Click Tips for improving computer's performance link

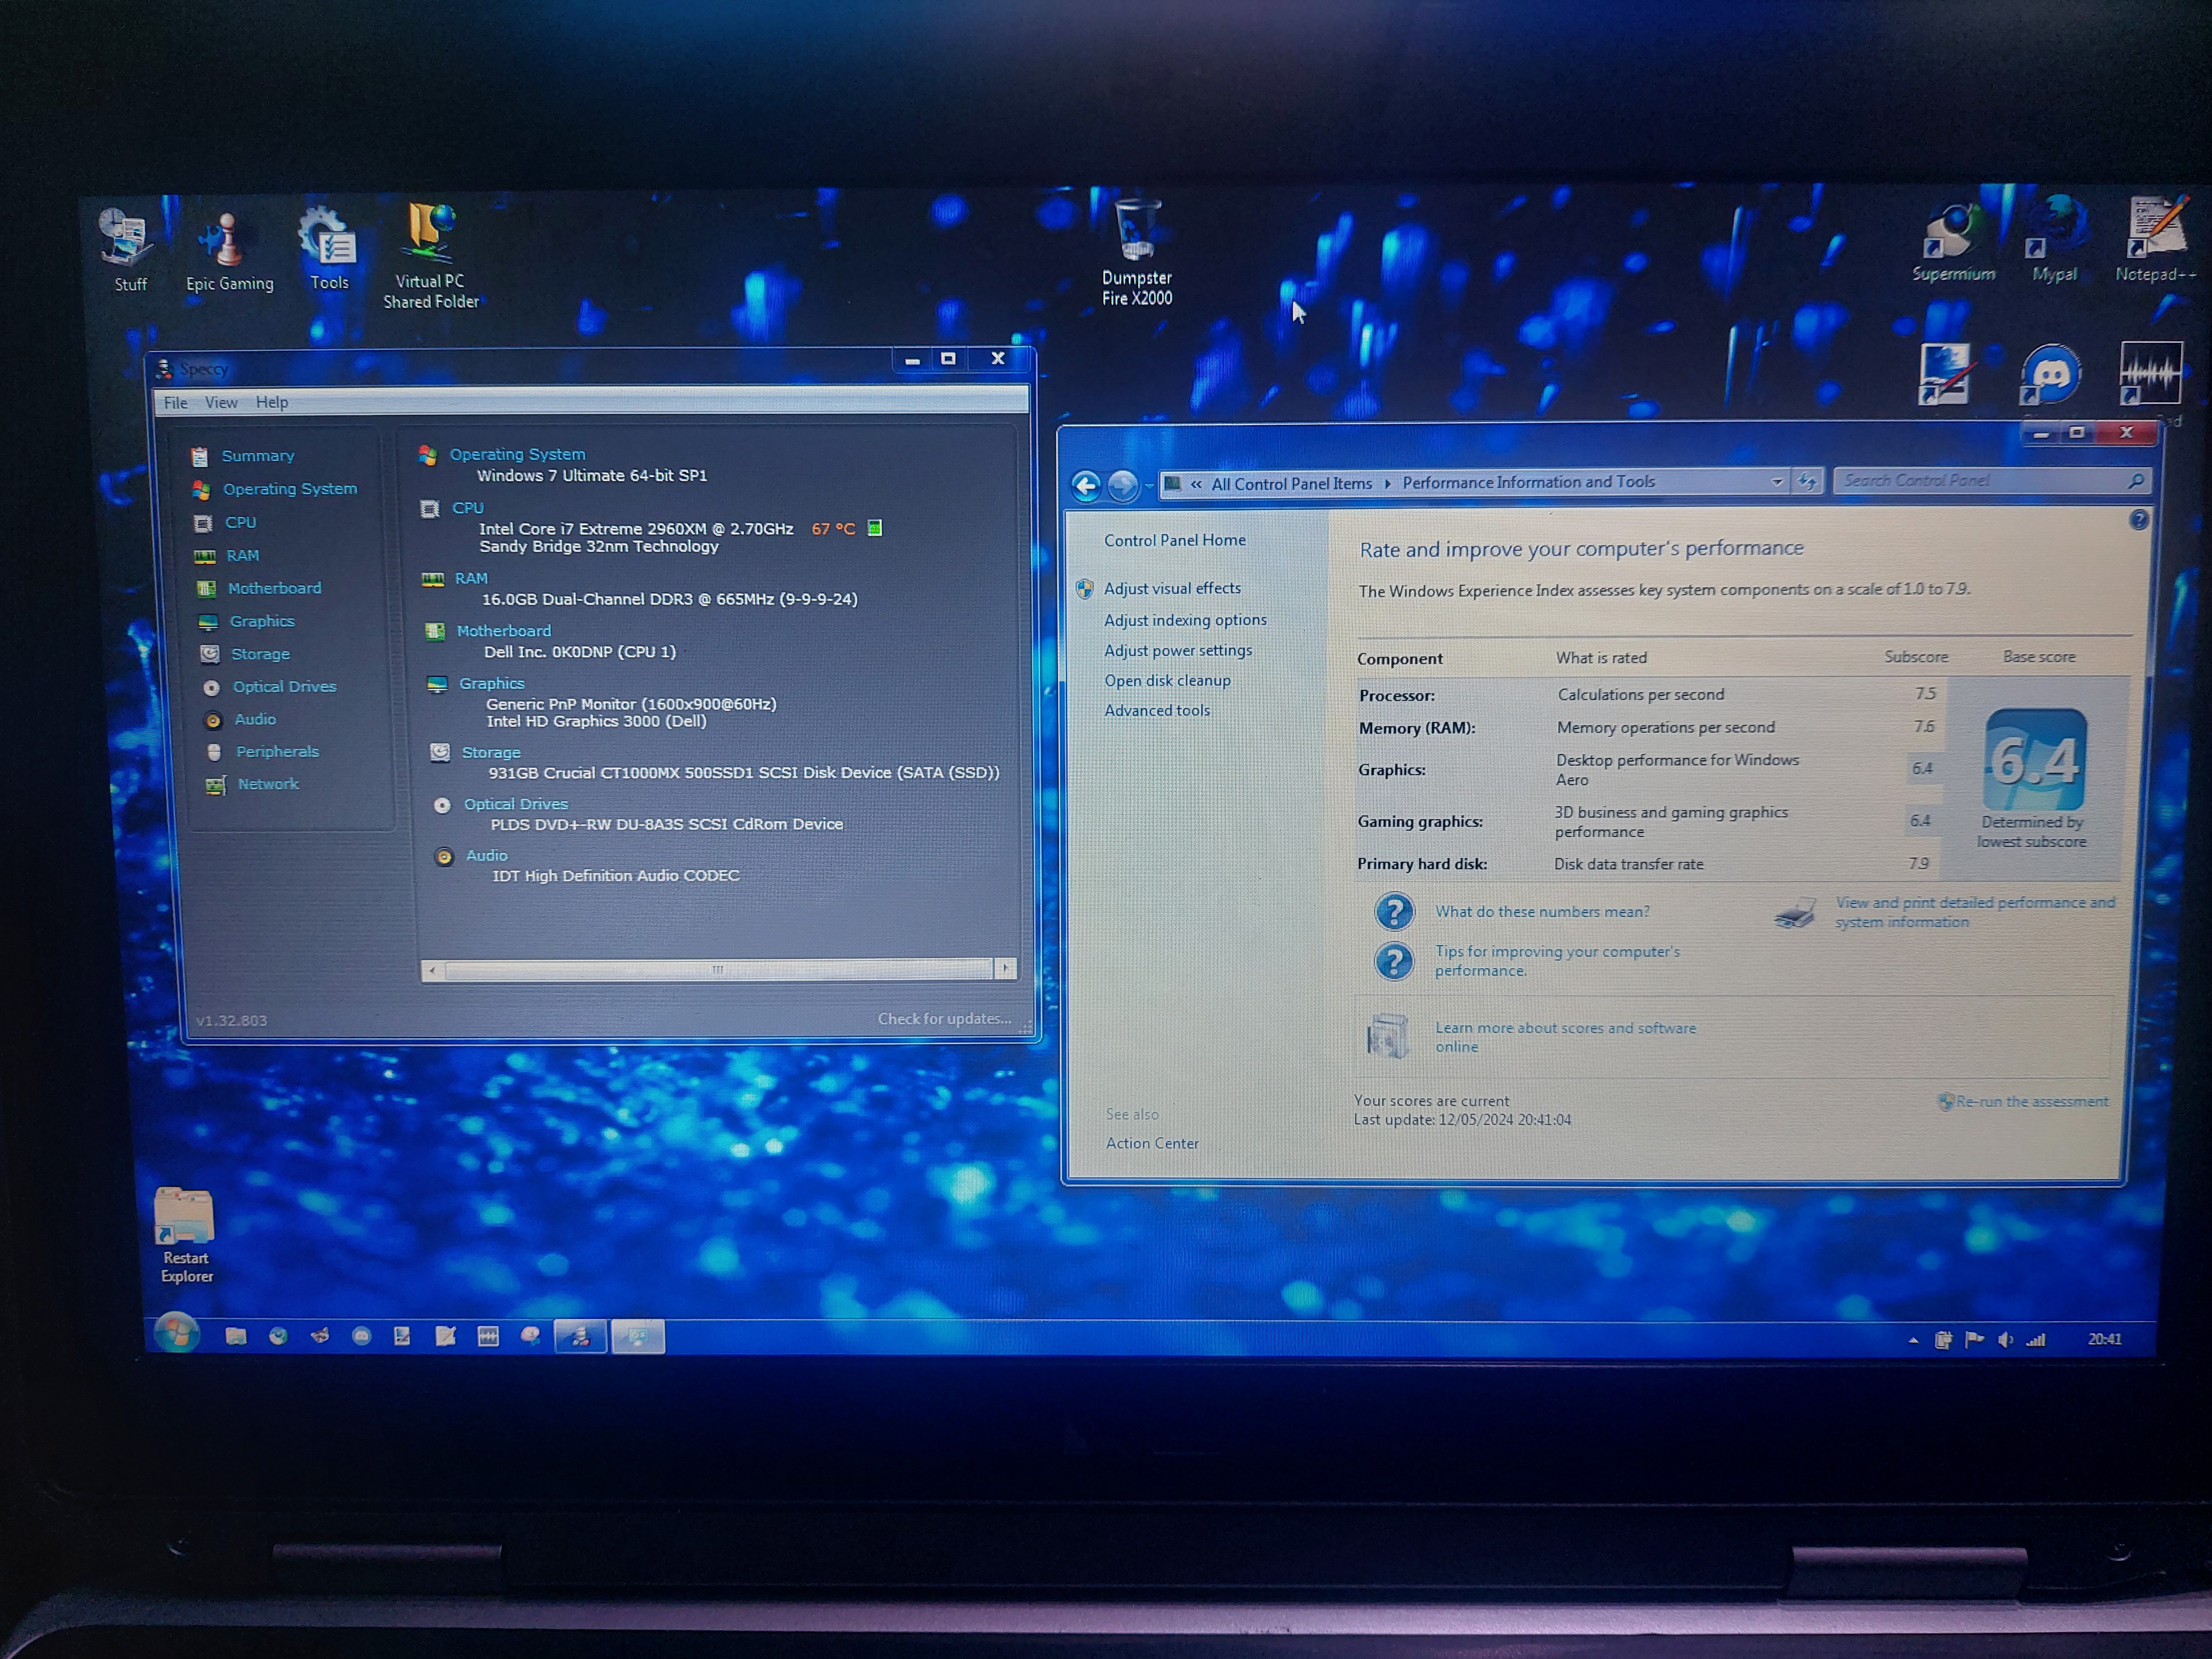1557,961
